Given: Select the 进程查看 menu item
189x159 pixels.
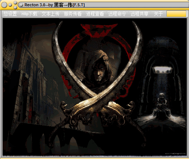Looking at the screenshot, I should (x=95, y=14).
